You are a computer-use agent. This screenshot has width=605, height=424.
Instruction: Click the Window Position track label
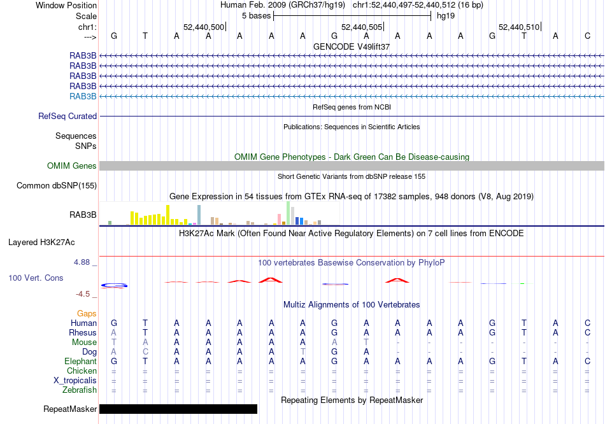pos(66,5)
